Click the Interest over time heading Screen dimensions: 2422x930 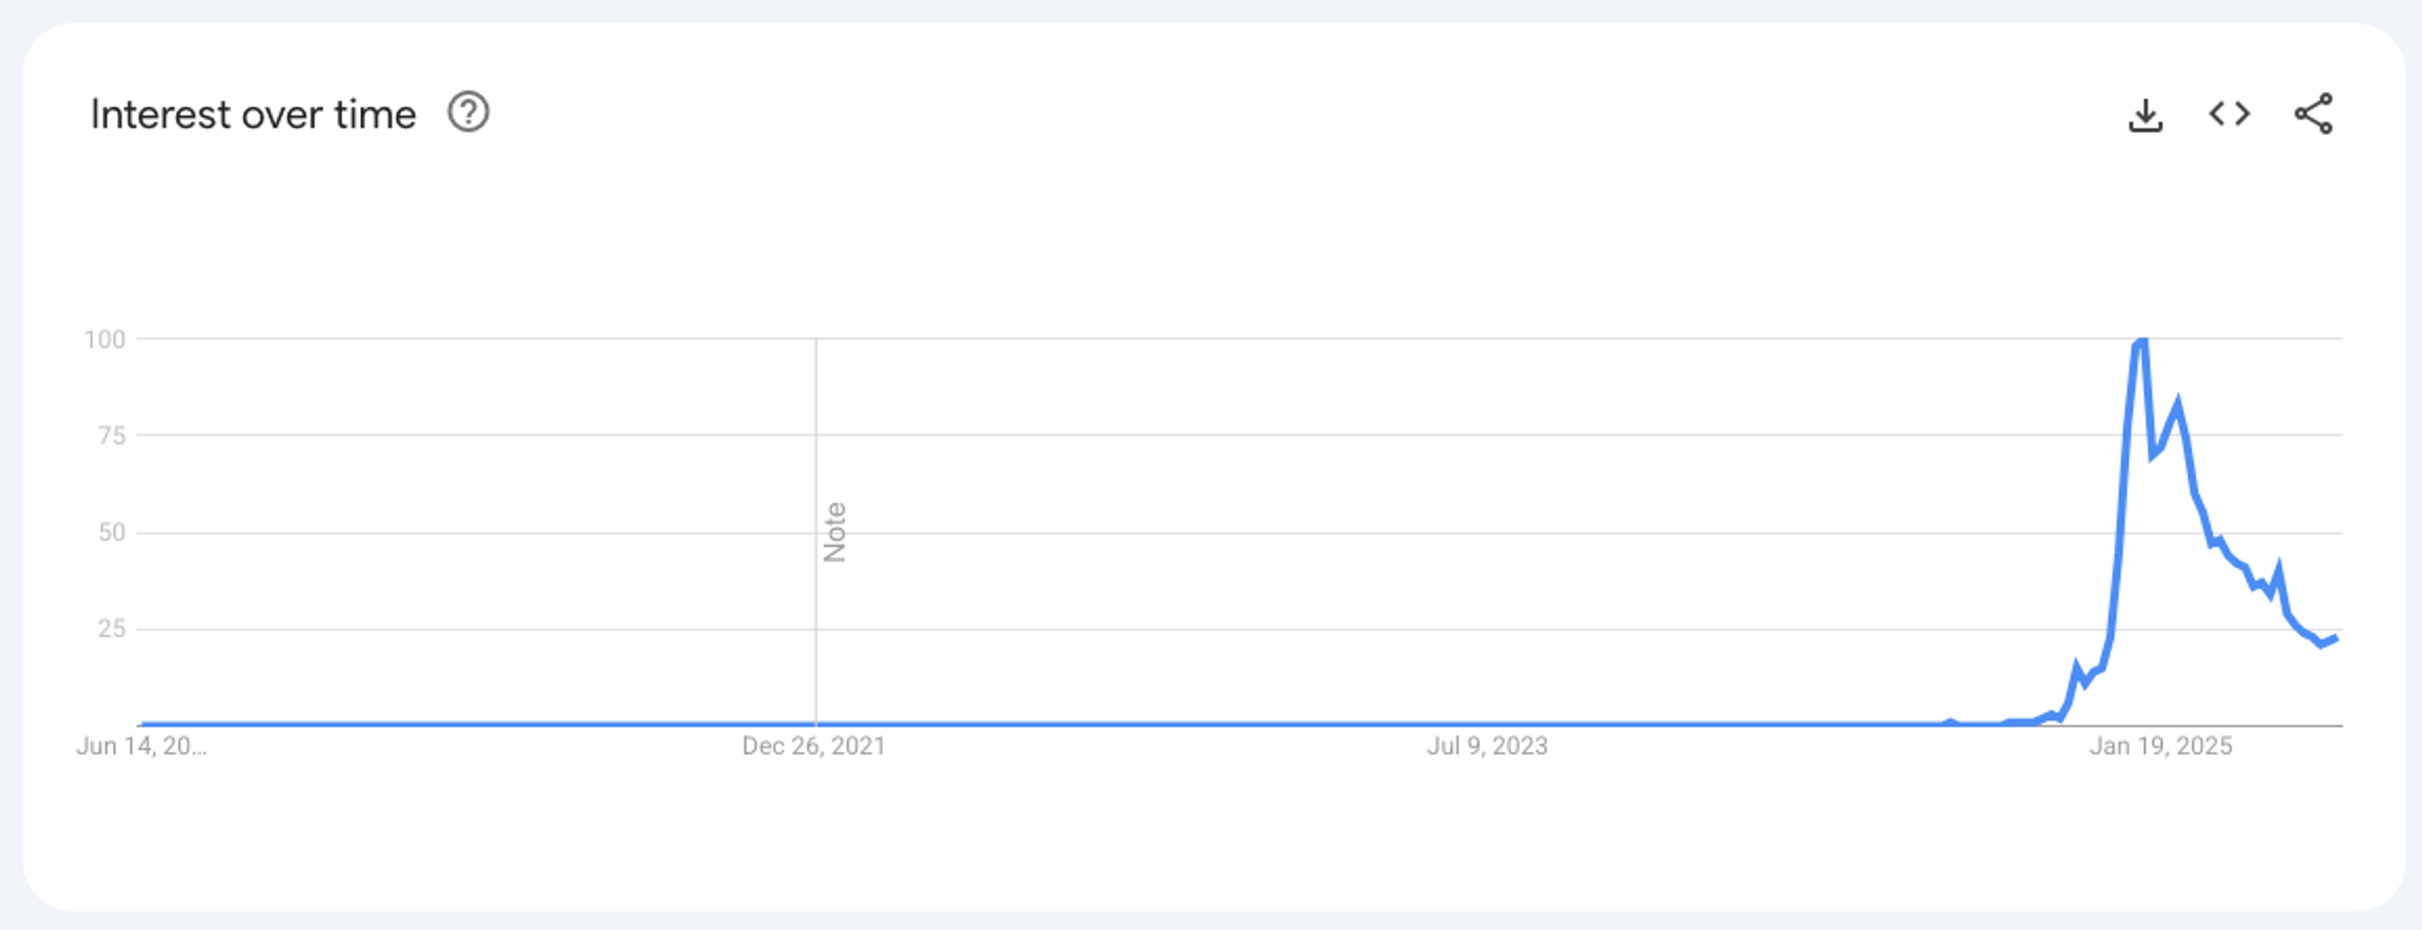pos(253,115)
